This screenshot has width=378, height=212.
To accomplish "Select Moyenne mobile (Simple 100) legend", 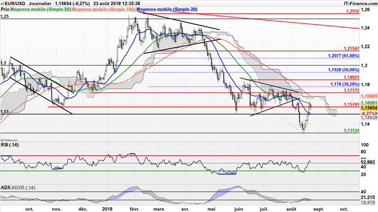I will 104,9.
